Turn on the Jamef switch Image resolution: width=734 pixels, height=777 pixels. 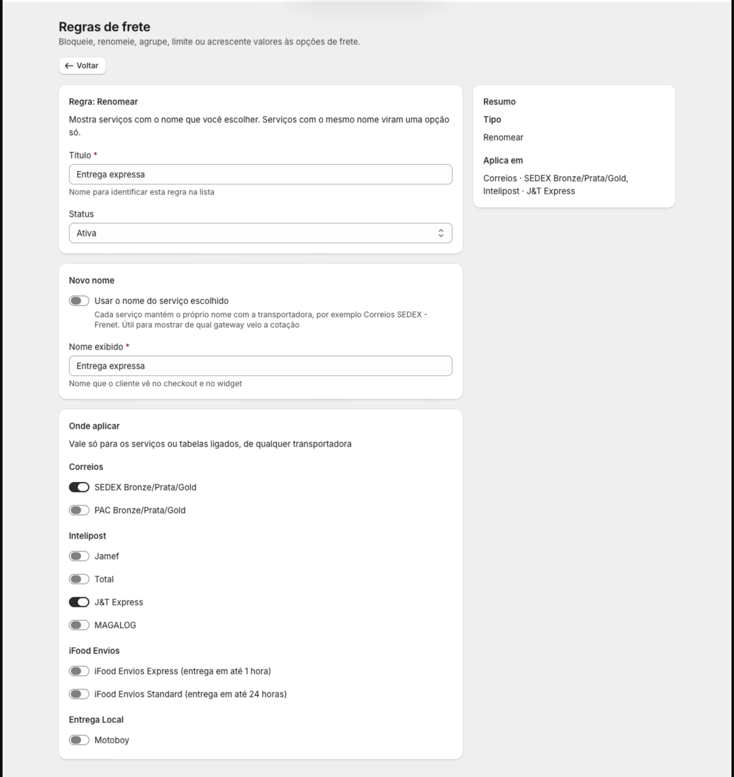click(x=79, y=556)
